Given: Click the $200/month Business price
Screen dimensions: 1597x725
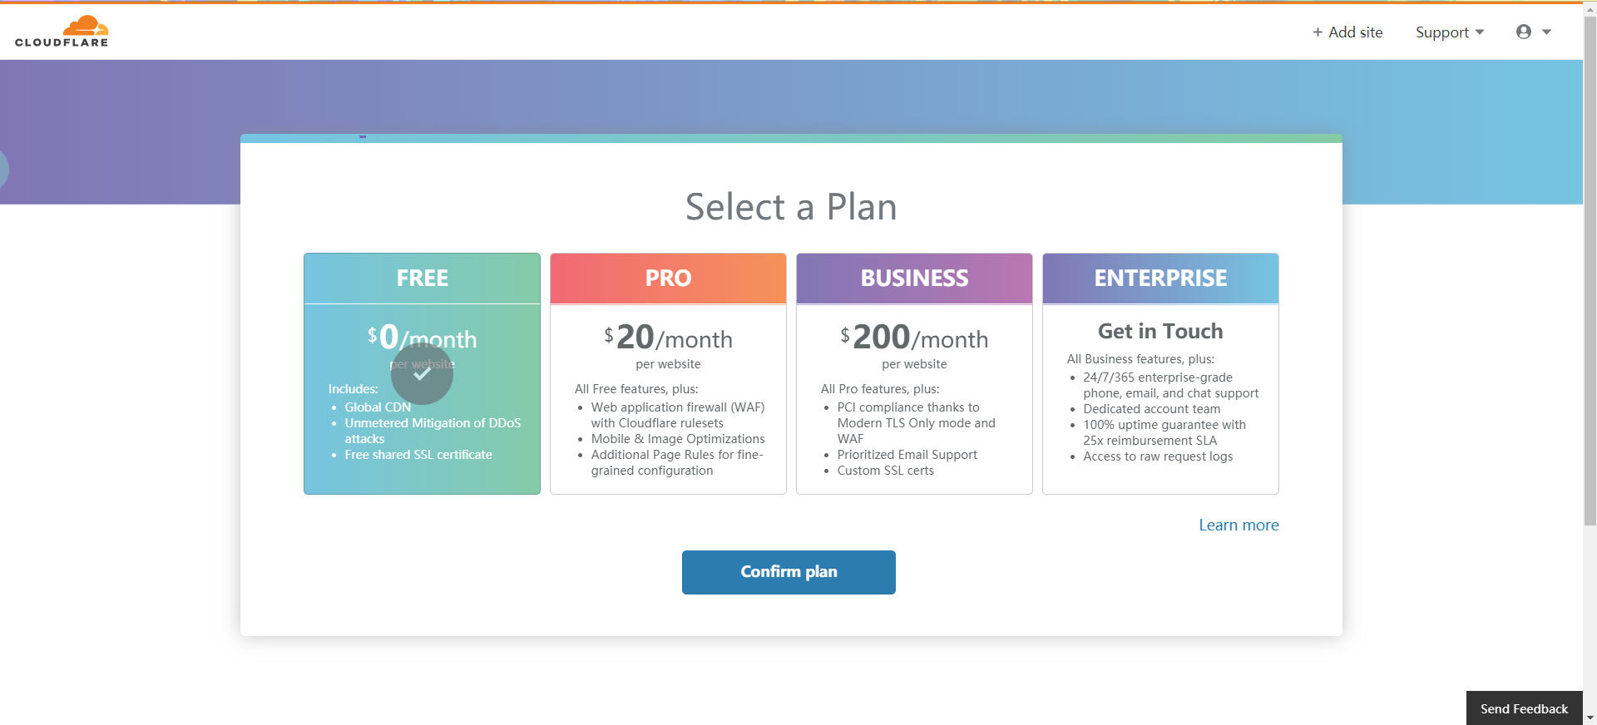Looking at the screenshot, I should (914, 338).
